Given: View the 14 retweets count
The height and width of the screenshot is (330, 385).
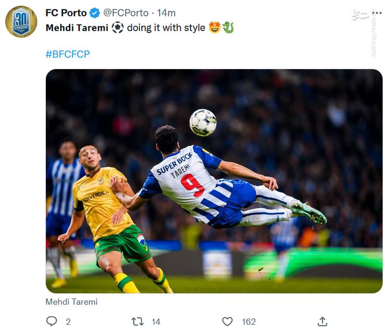Looking at the screenshot, I should pos(155,322).
